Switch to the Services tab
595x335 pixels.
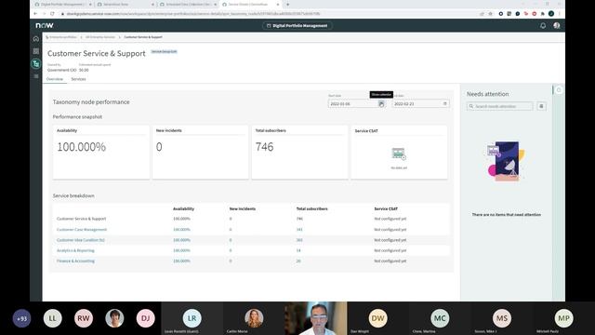[x=78, y=79]
